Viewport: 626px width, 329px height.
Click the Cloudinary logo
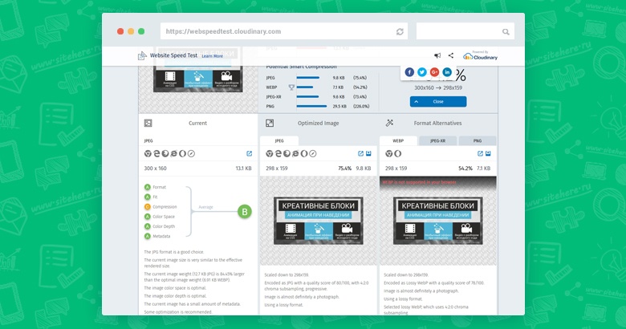tap(480, 55)
